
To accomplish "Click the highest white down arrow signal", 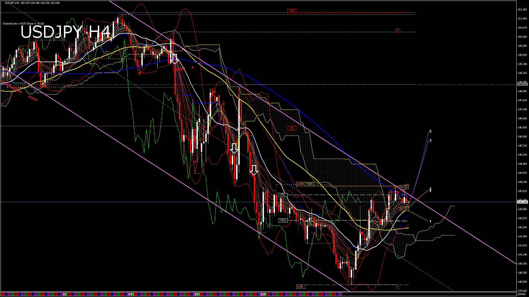I will 175,59.
